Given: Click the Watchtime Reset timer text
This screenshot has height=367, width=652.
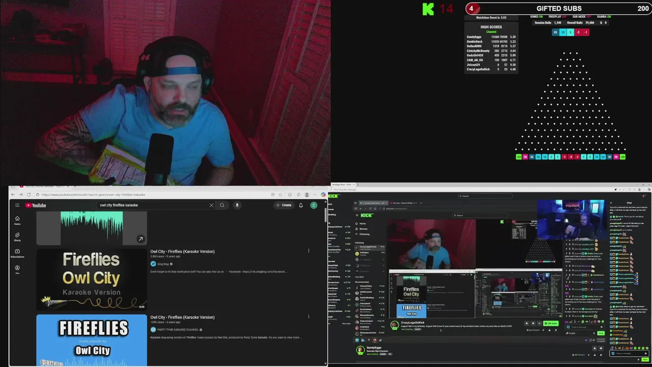Looking at the screenshot, I should tap(491, 18).
